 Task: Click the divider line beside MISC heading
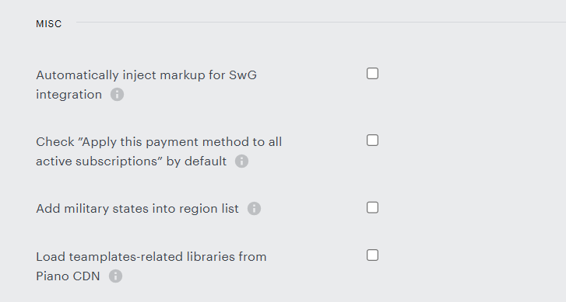click(x=321, y=23)
